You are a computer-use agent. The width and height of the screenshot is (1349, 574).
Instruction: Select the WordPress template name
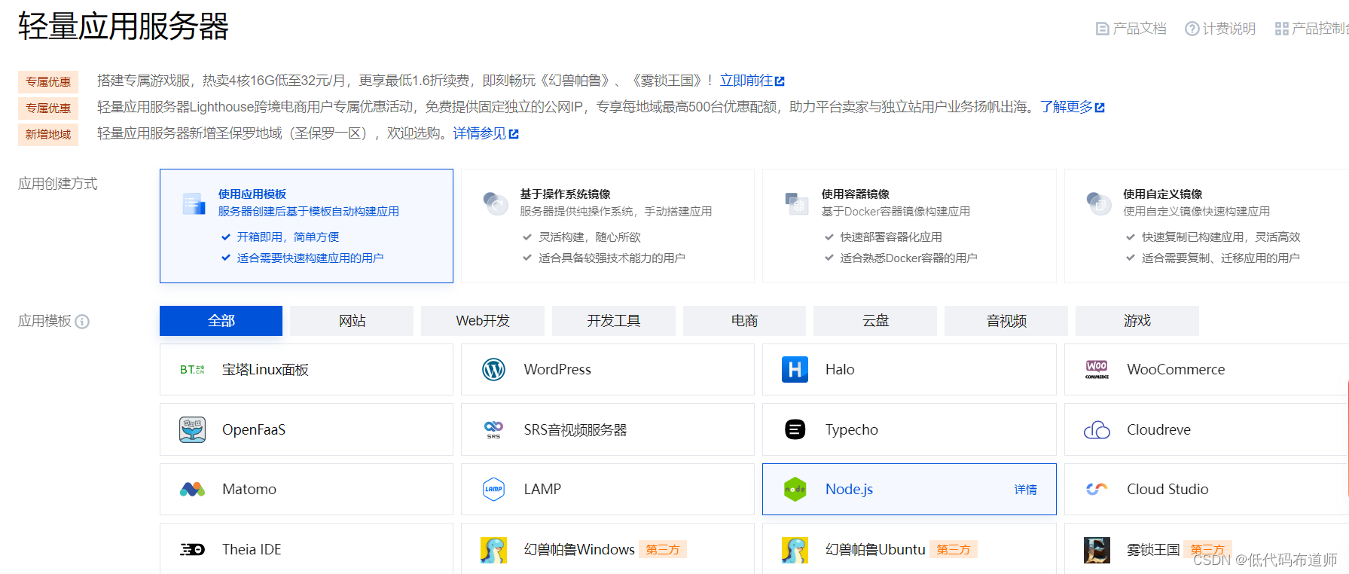(x=557, y=370)
